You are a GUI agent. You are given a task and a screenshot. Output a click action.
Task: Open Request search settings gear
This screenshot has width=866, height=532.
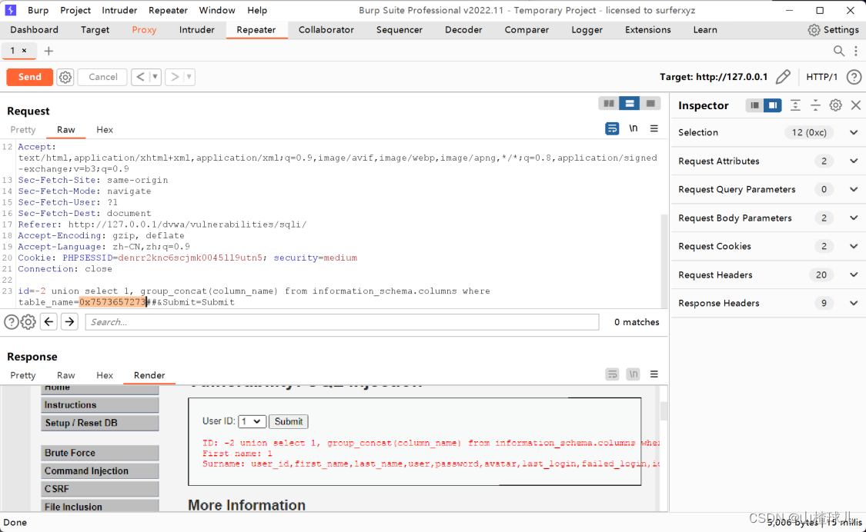tap(28, 322)
